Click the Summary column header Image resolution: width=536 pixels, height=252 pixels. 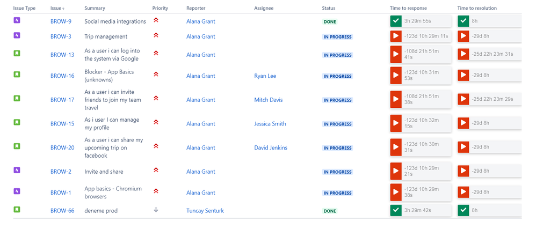(95, 8)
